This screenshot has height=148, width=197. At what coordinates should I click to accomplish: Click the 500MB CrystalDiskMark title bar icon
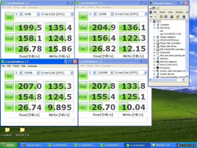pos(3,62)
